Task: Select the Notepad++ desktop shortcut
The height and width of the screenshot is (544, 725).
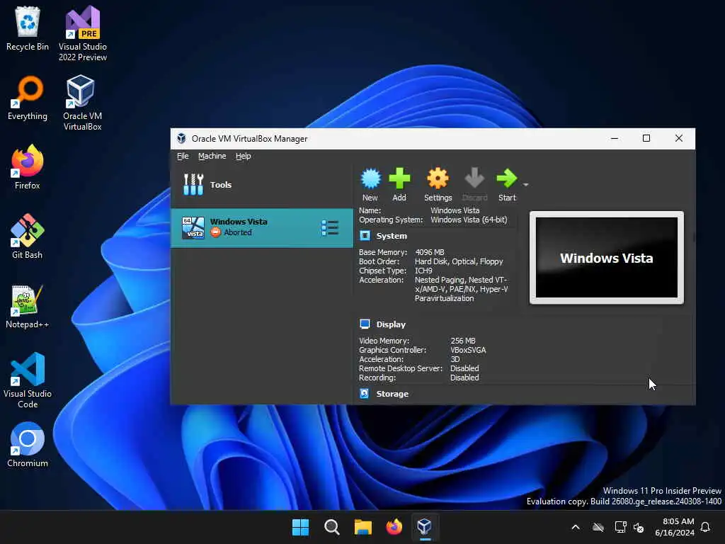Action: point(28,306)
